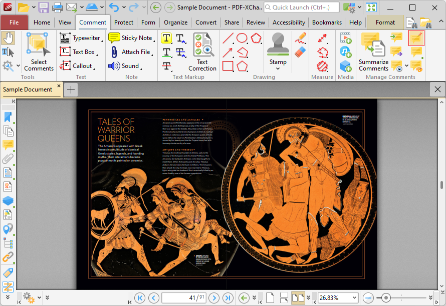The height and width of the screenshot is (306, 446).
Task: Open the Layers side pane
Action: [x=8, y=200]
